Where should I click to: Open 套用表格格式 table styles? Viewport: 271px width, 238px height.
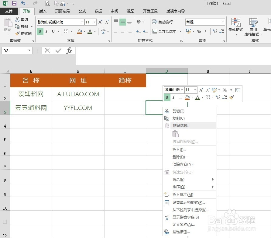pyautogui.click(x=253, y=27)
